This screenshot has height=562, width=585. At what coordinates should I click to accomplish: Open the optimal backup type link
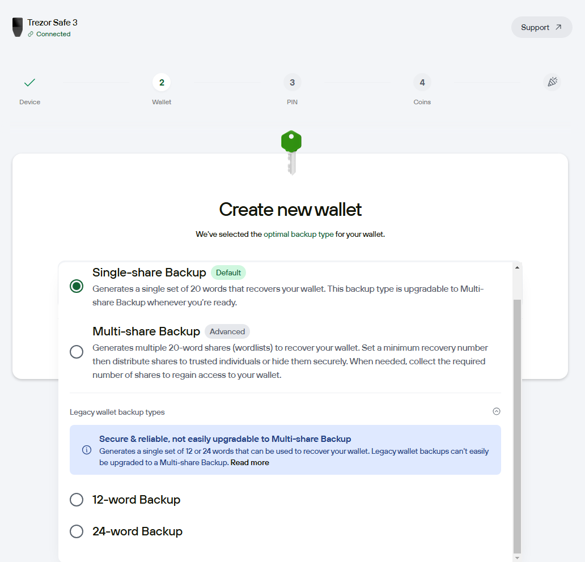point(299,234)
